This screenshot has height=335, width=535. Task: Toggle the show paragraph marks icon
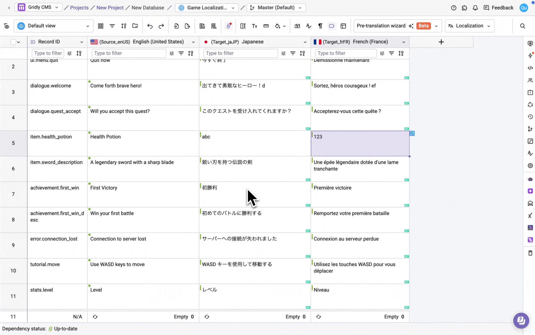[320, 26]
